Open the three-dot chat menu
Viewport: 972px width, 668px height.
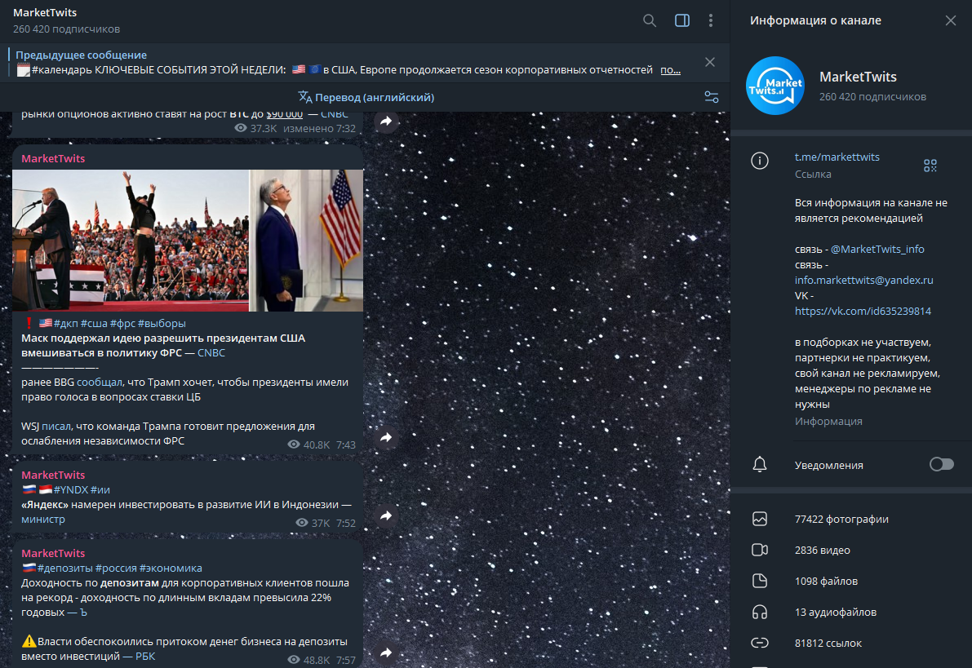click(x=710, y=20)
